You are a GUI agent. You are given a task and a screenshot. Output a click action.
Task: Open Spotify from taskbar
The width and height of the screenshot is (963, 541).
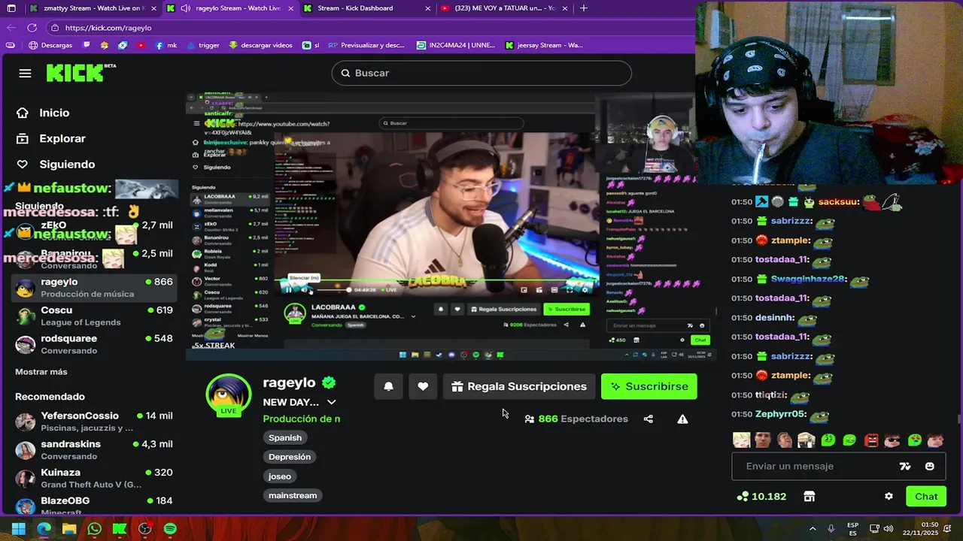pyautogui.click(x=170, y=529)
